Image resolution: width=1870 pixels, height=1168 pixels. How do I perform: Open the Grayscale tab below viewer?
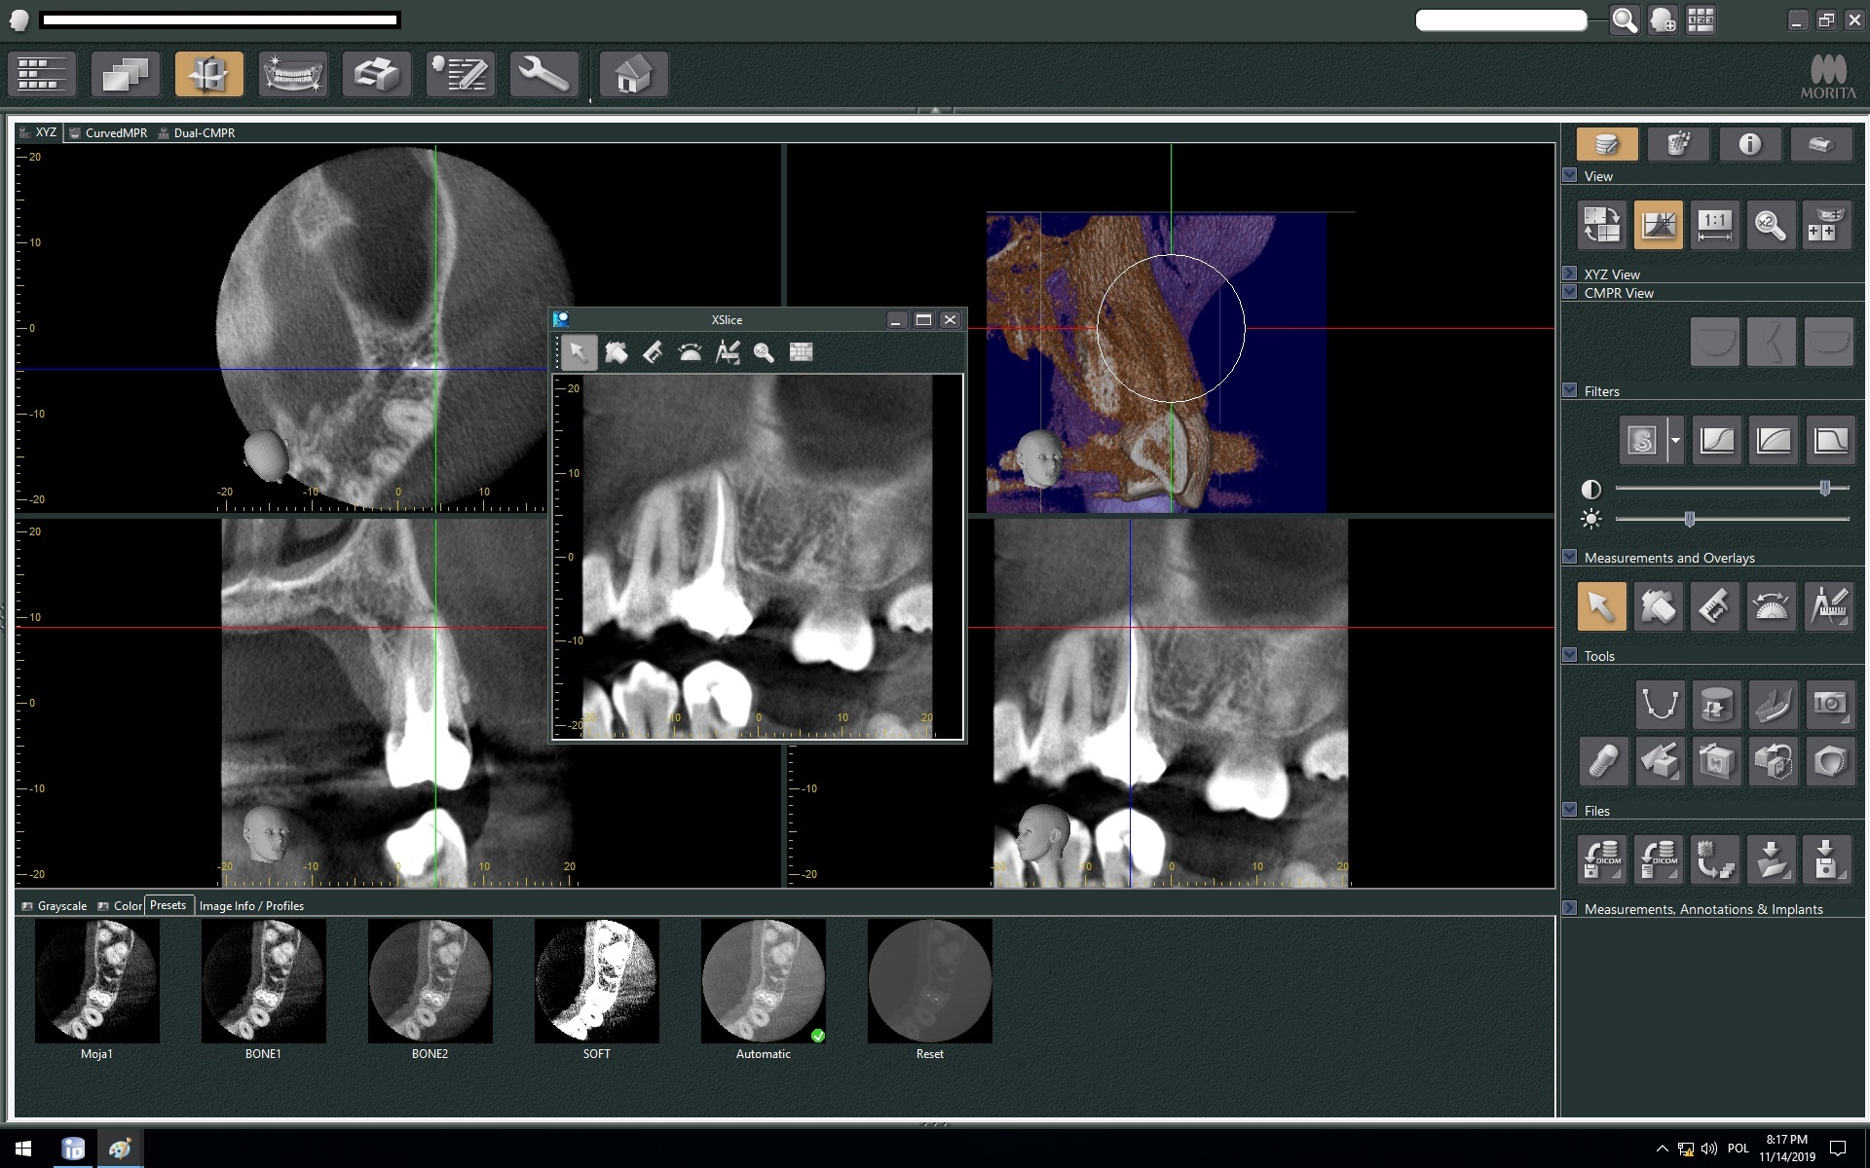(x=55, y=905)
